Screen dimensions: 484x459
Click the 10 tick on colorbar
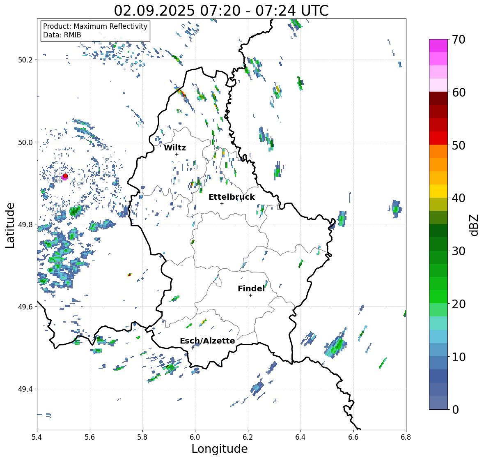[x=459, y=357]
